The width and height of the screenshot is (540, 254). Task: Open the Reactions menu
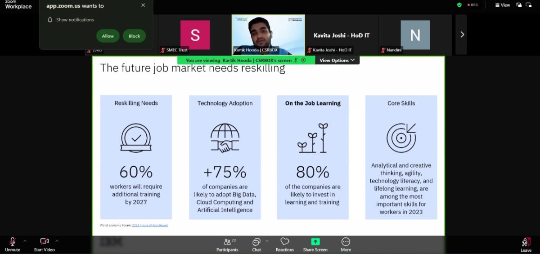click(284, 244)
